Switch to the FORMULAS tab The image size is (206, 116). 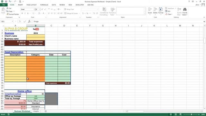pos(44,5)
